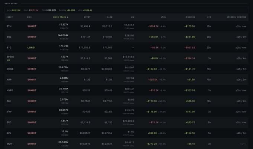Screen dimensions: 253x149
Task: Click ETH size value 15.327K
Action: point(64,25)
